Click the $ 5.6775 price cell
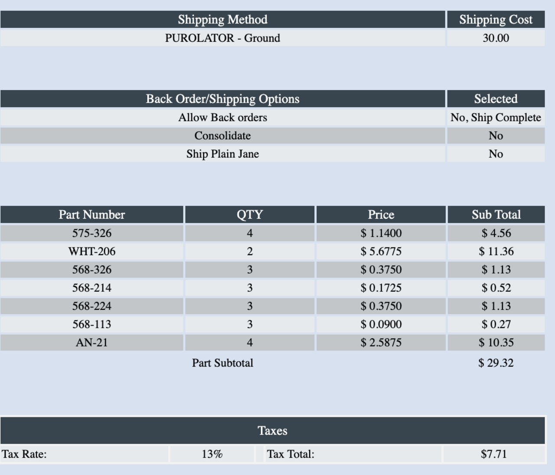This screenshot has width=555, height=475. [x=381, y=252]
